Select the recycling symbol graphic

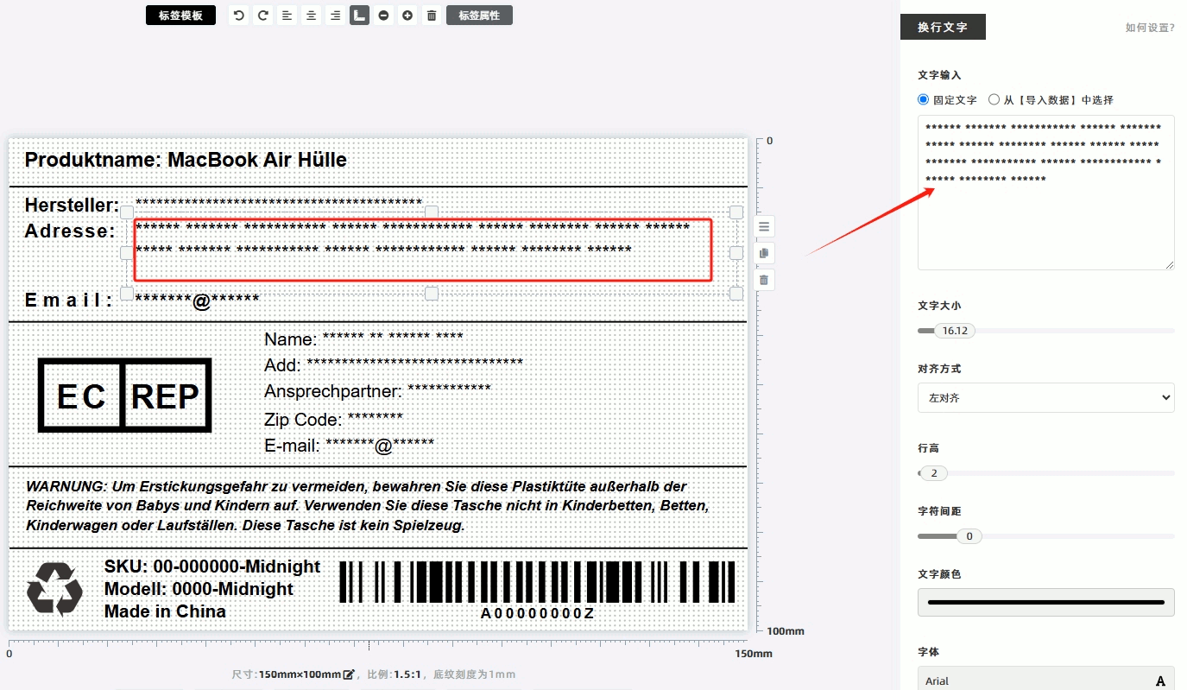coord(54,590)
